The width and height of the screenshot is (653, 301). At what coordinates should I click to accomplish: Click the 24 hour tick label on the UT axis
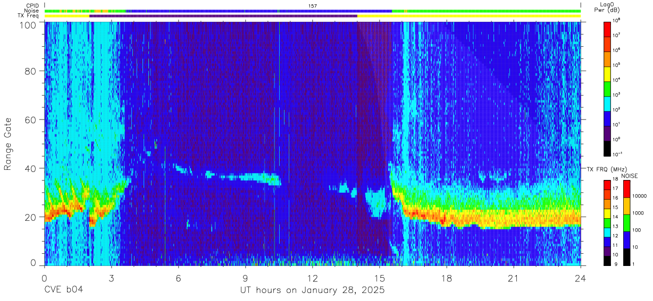coord(581,278)
